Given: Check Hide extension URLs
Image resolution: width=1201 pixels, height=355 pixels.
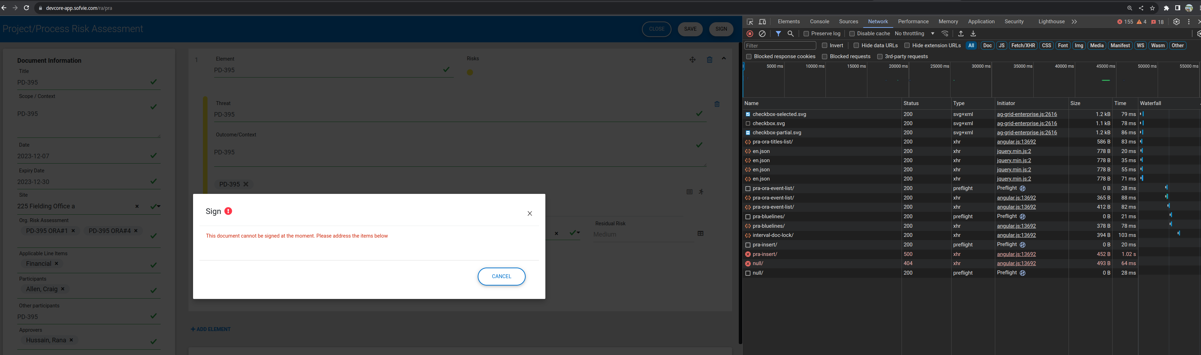Looking at the screenshot, I should [x=907, y=45].
